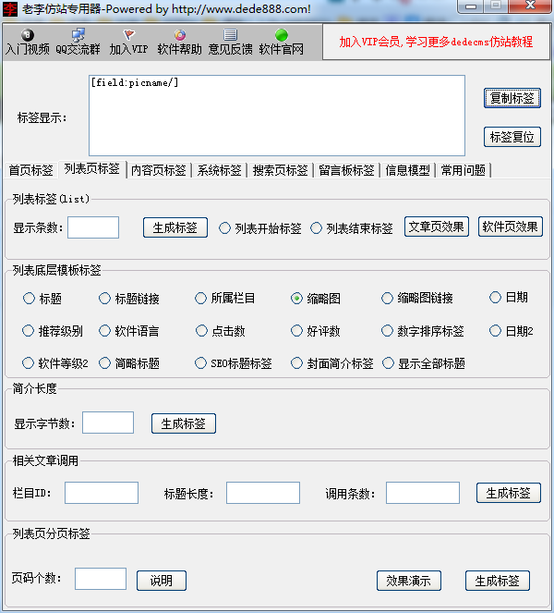Click 生成标签 in 列表页分页标签 section
Image resolution: width=554 pixels, height=613 pixels.
pos(498,581)
